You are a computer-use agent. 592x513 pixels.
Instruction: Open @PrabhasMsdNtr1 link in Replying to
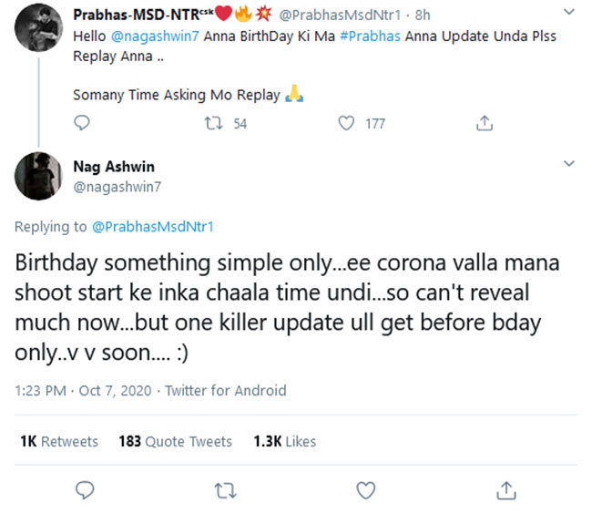coord(153,227)
